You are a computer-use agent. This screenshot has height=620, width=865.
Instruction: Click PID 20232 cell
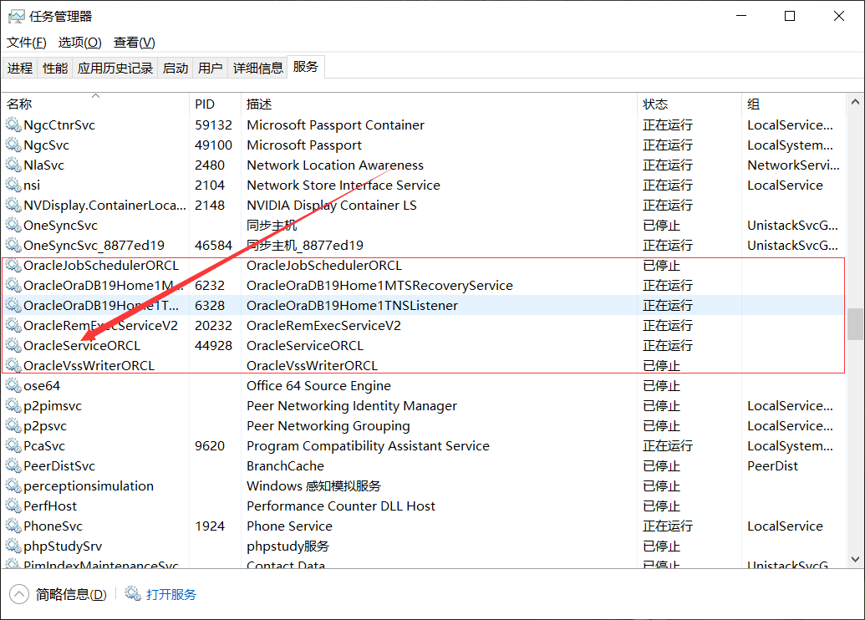point(213,325)
